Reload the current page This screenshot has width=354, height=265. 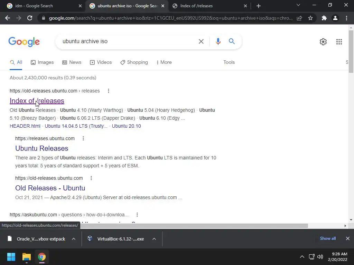tap(30, 18)
